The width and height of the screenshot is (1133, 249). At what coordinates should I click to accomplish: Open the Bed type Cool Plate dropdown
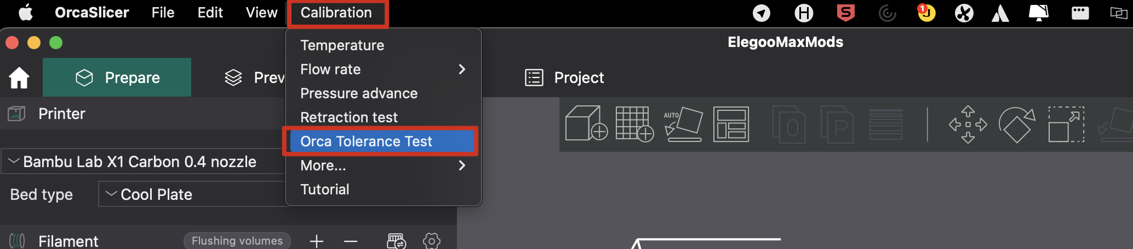click(x=192, y=194)
